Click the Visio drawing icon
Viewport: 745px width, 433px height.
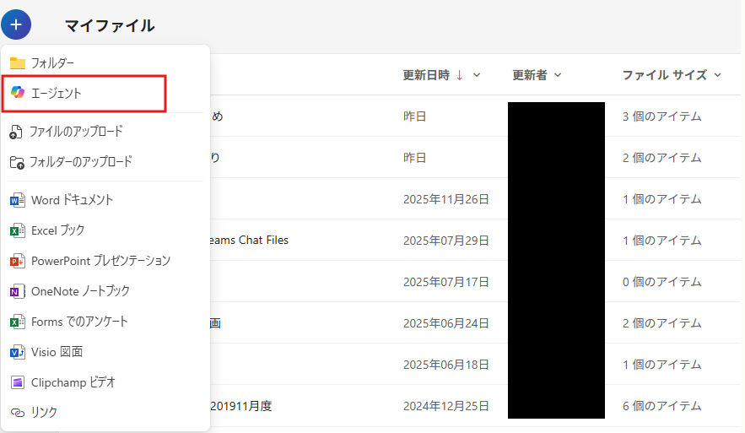(x=18, y=352)
